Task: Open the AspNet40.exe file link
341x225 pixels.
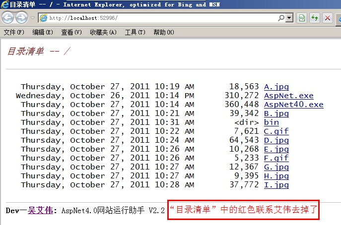Action: 294,105
